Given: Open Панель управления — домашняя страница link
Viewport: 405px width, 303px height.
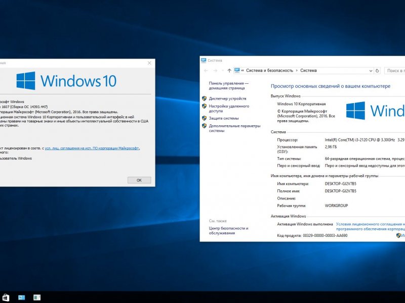Looking at the screenshot, I should pos(229,85).
